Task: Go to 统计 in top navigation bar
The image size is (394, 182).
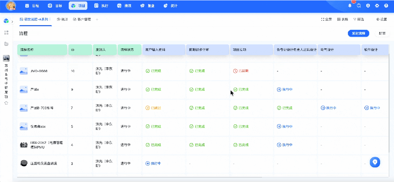Action: click(171, 5)
